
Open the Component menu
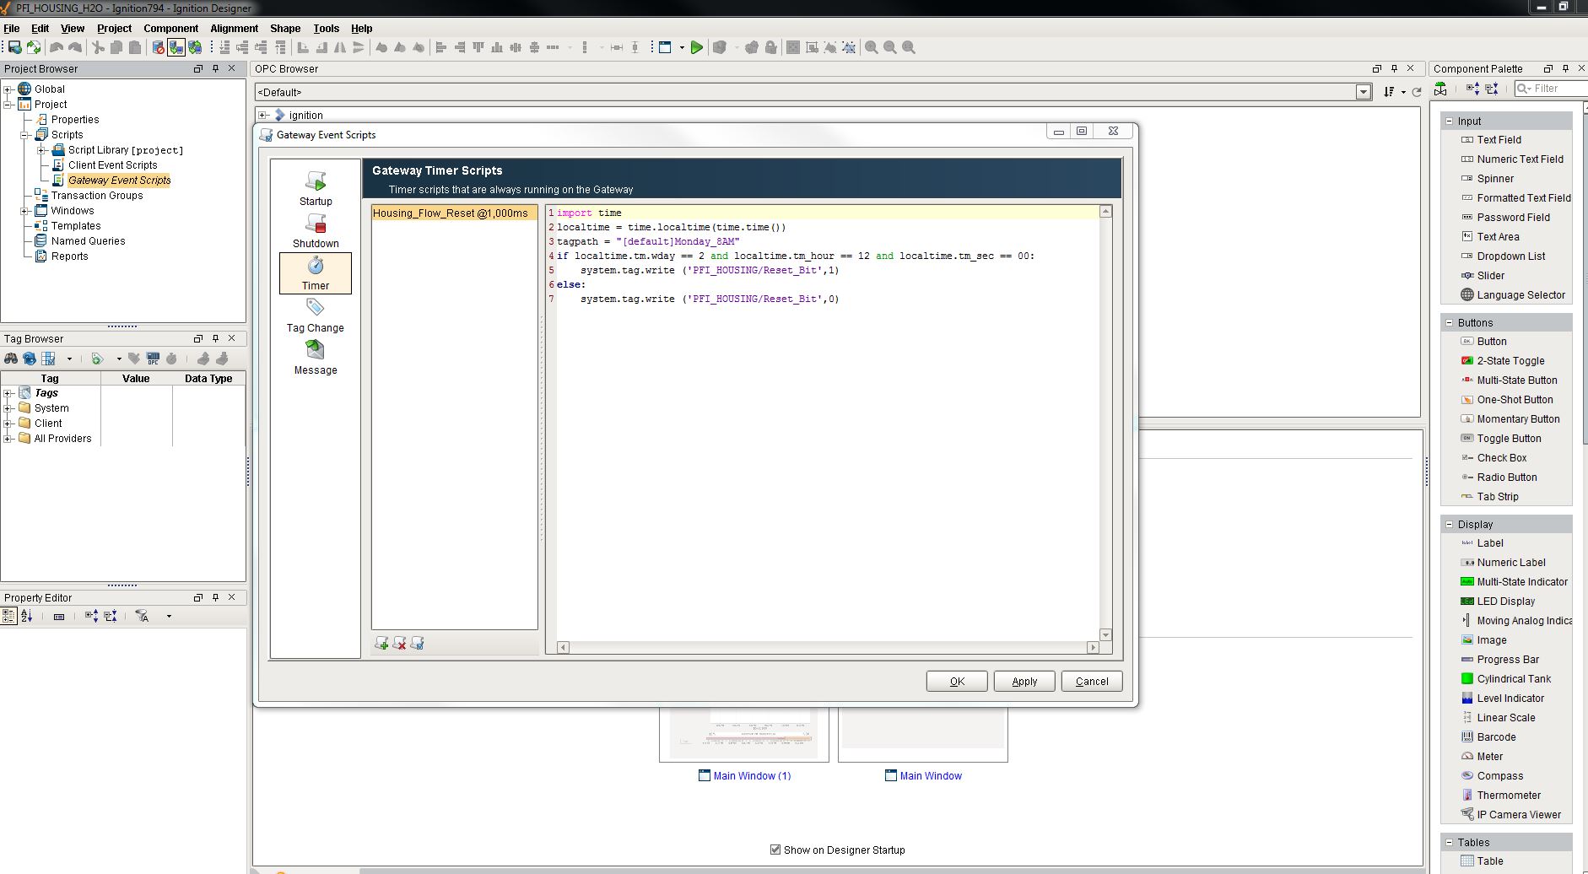click(x=171, y=28)
